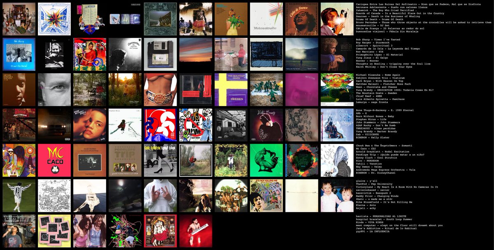Open the Mouseatouille album cover

(266, 19)
